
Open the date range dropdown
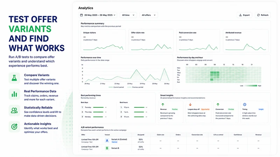coord(98,15)
